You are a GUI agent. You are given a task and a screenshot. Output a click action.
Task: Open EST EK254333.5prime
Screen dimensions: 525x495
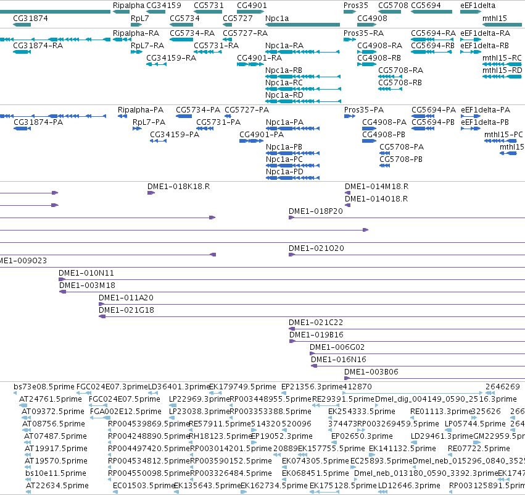click(362, 412)
